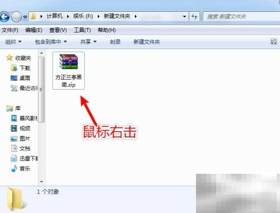The height and width of the screenshot is (213, 280).
Task: Open the 音乐 library
Action: coord(20,169)
